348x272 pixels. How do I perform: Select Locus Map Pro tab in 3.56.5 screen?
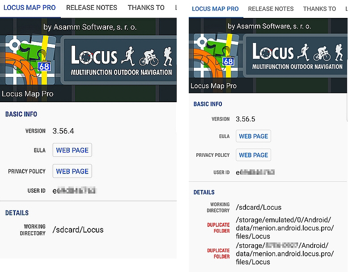tap(215, 9)
